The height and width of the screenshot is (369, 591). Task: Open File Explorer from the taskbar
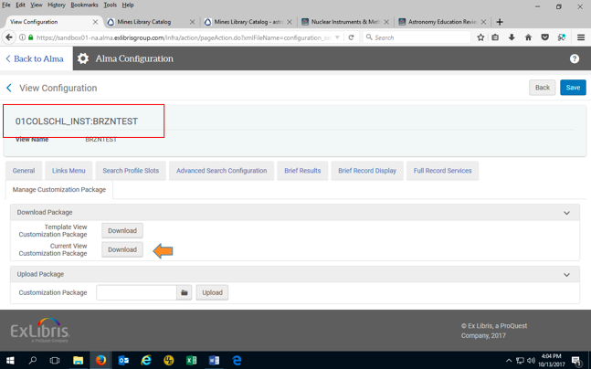[x=78, y=361]
